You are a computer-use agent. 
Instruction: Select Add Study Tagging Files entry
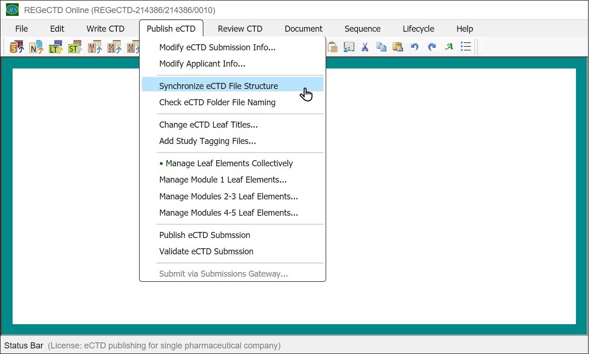207,141
